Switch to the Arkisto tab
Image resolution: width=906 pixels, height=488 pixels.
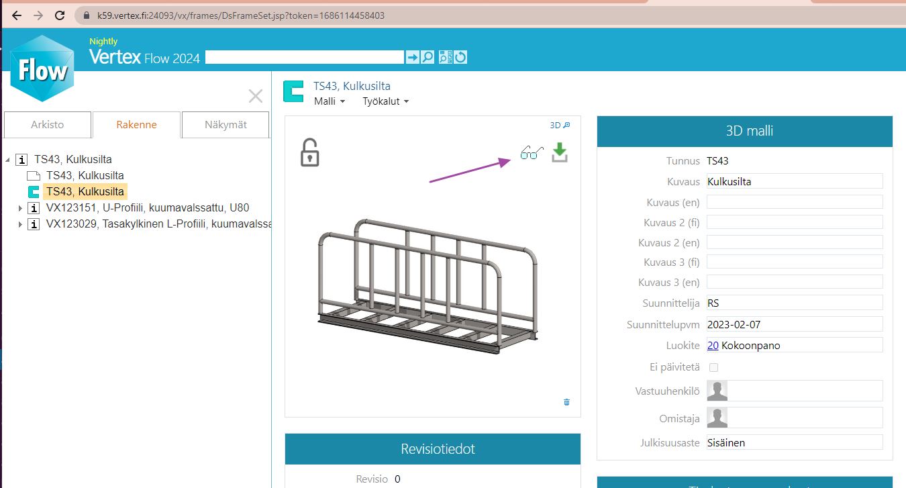tap(48, 125)
